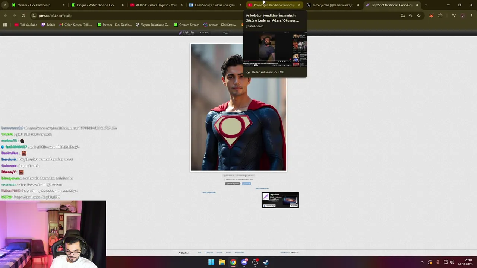Bookmark this page with the star icon

419,16
